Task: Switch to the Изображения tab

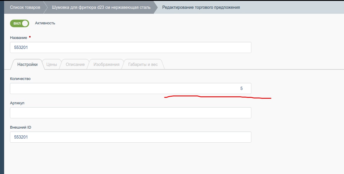Action: 107,64
